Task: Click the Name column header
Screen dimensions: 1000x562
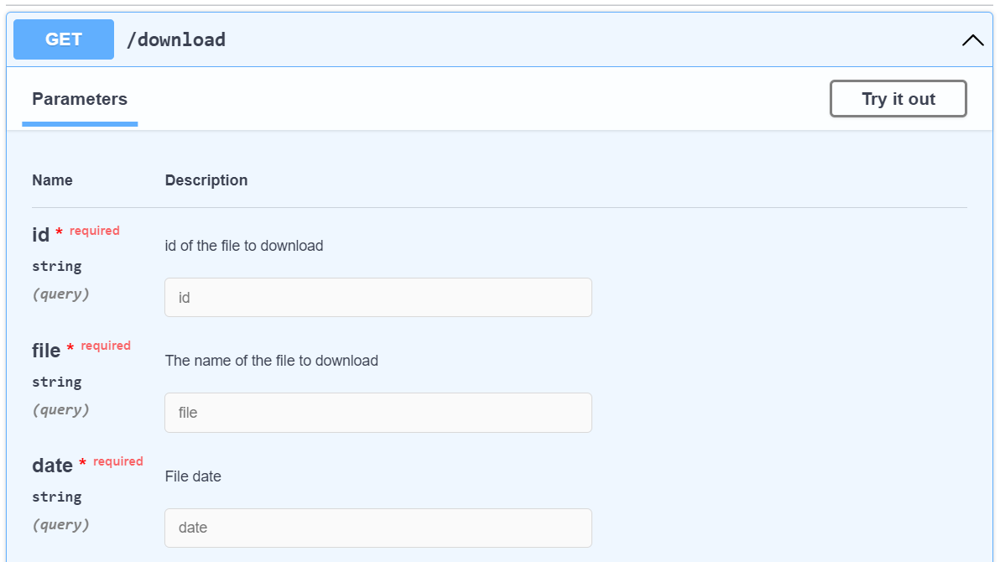Action: coord(52,180)
